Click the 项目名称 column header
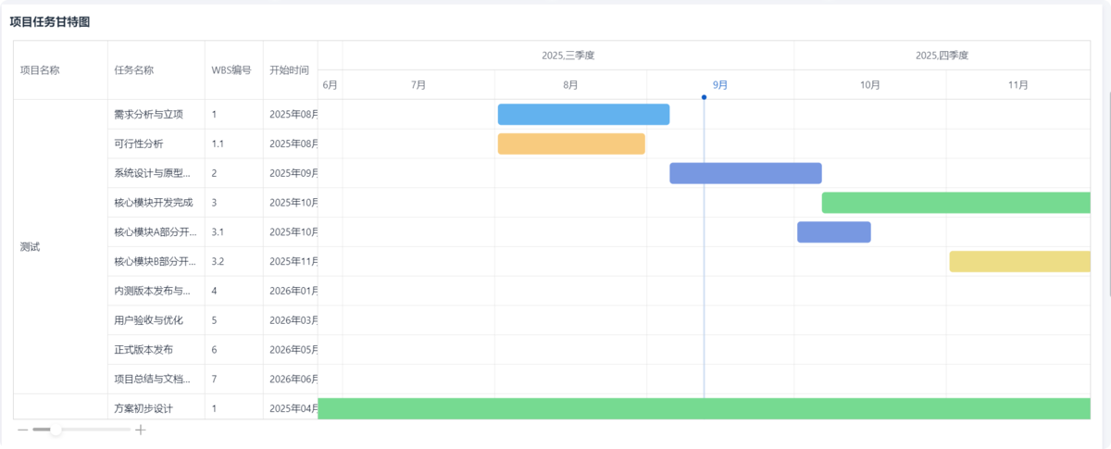Screen dimensions: 1111x449 point(40,69)
